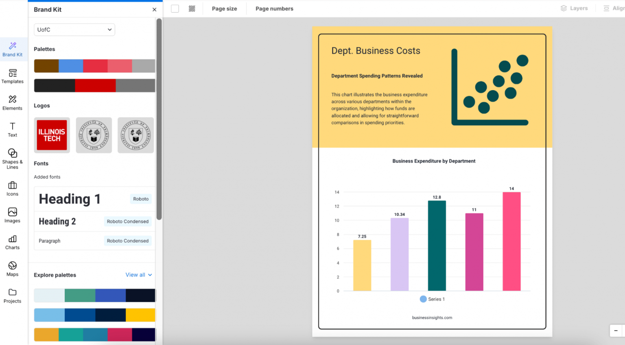The width and height of the screenshot is (625, 345).
Task: Open the Text panel
Action: point(12,129)
